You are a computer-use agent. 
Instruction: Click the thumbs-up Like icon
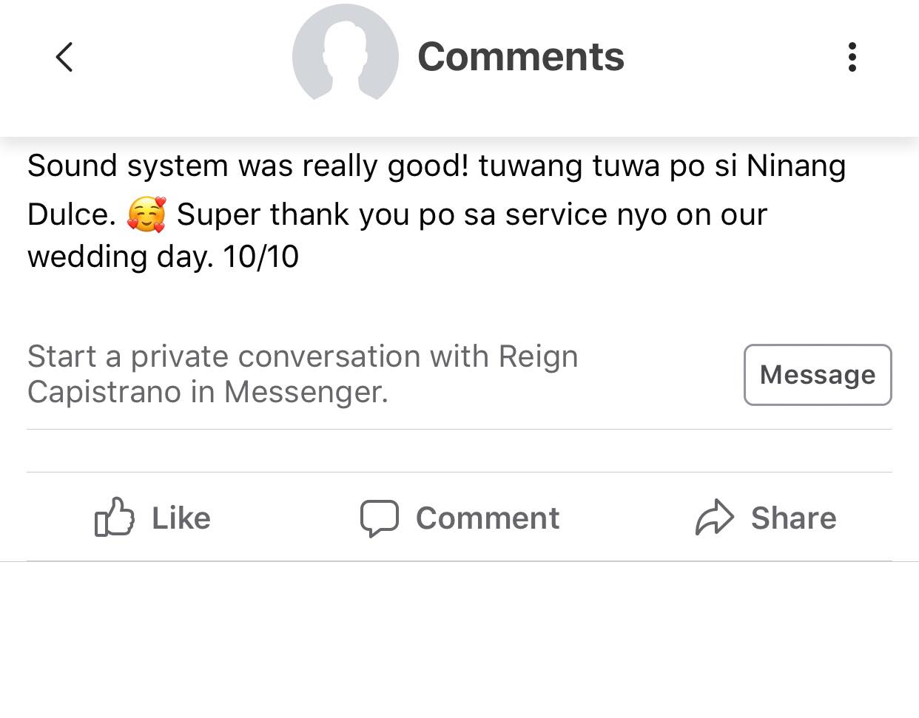tap(115, 517)
